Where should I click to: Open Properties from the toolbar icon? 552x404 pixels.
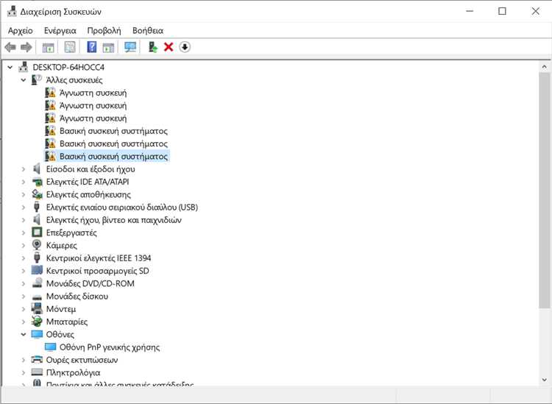coord(70,47)
